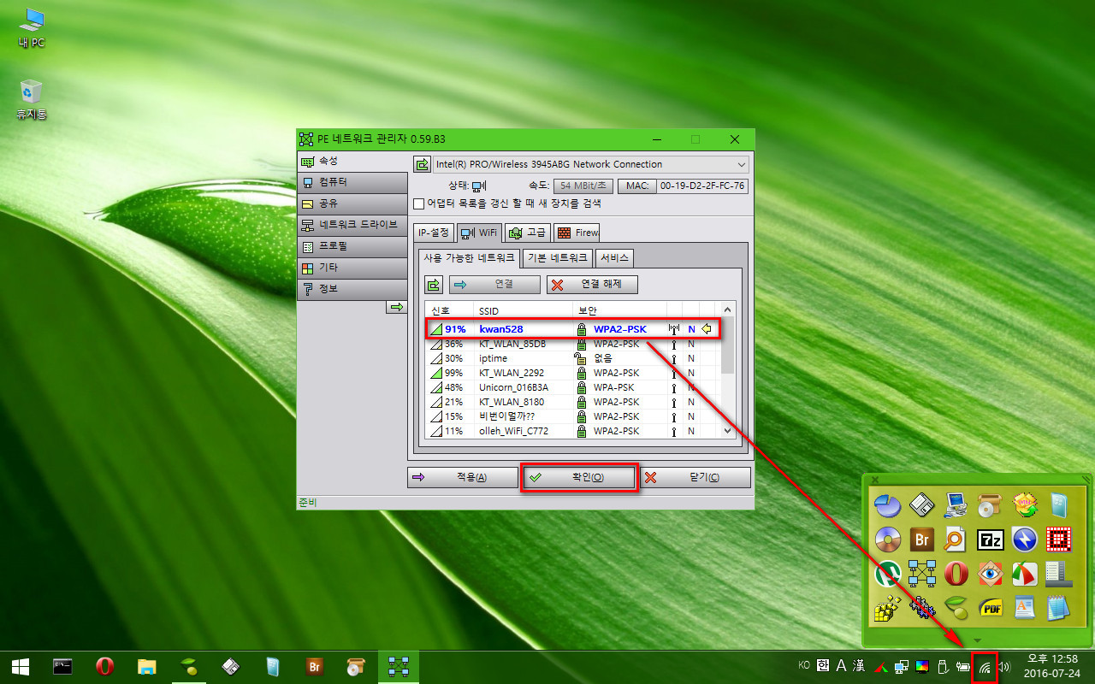Click the 확인(O) OK button
The width and height of the screenshot is (1095, 684).
[x=579, y=478]
